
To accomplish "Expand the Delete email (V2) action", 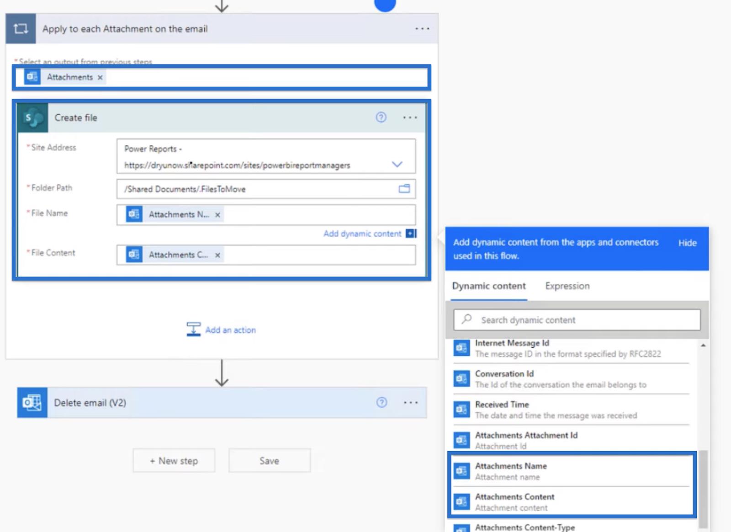I will pyautogui.click(x=222, y=403).
